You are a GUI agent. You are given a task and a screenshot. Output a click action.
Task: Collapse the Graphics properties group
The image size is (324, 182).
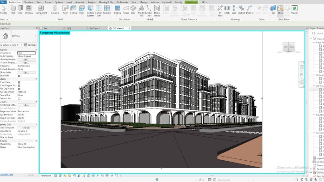[x=36, y=50]
